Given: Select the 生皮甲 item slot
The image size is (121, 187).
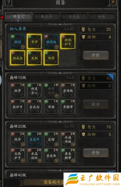Looking at the screenshot, I should point(34,139).
